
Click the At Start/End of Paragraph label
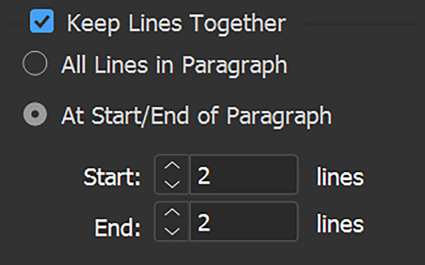196,116
